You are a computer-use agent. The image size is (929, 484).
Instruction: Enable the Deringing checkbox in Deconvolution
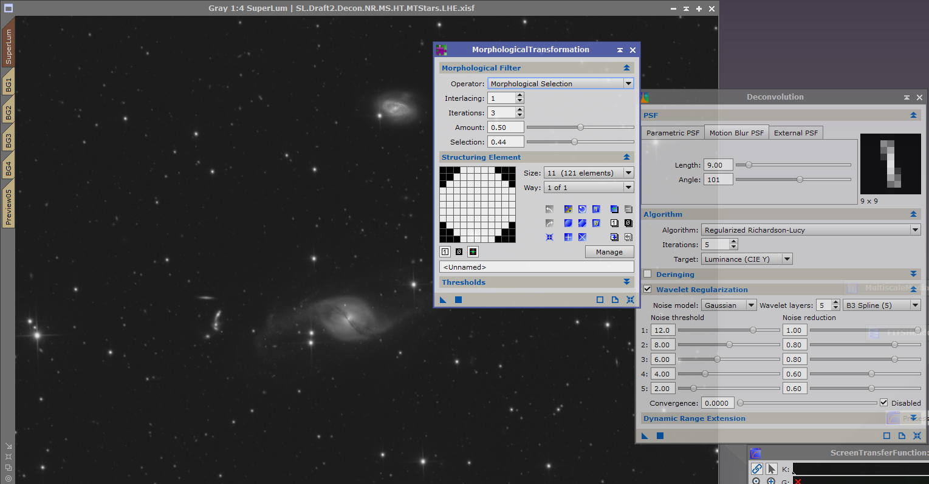647,274
